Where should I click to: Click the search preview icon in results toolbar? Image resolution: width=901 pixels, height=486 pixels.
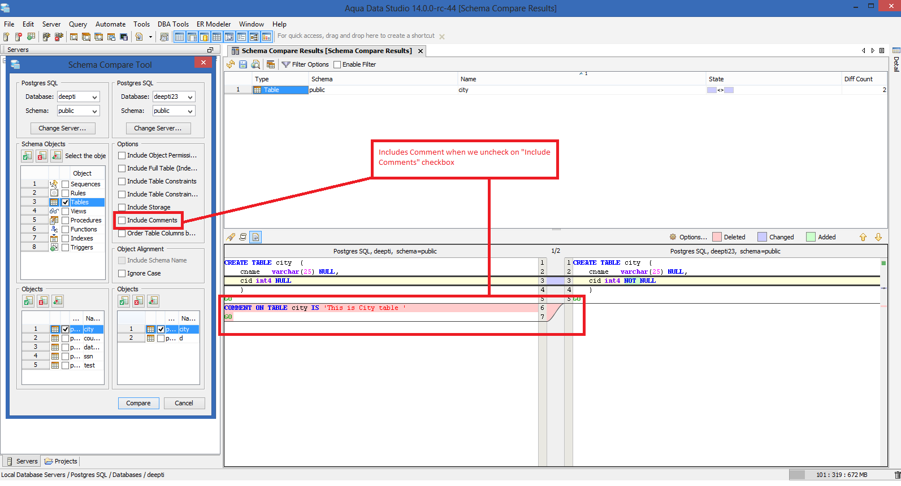pos(255,64)
